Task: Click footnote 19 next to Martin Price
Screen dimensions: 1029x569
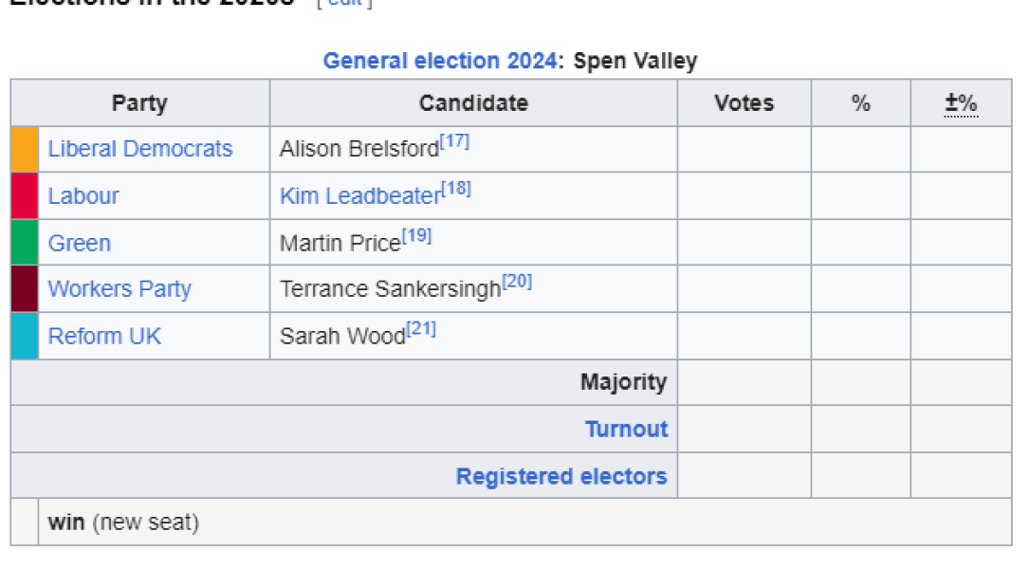Action: click(x=417, y=236)
